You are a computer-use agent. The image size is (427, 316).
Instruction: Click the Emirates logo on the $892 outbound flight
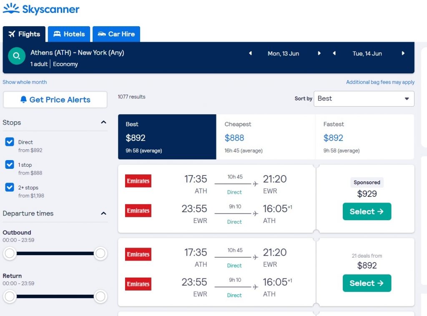click(x=138, y=254)
